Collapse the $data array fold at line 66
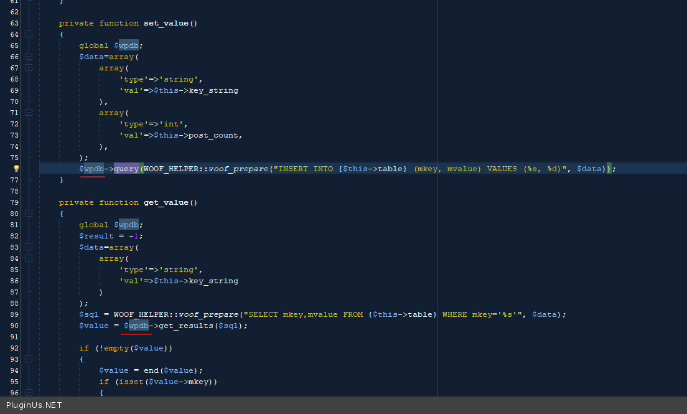The height and width of the screenshot is (414, 687). coord(29,57)
